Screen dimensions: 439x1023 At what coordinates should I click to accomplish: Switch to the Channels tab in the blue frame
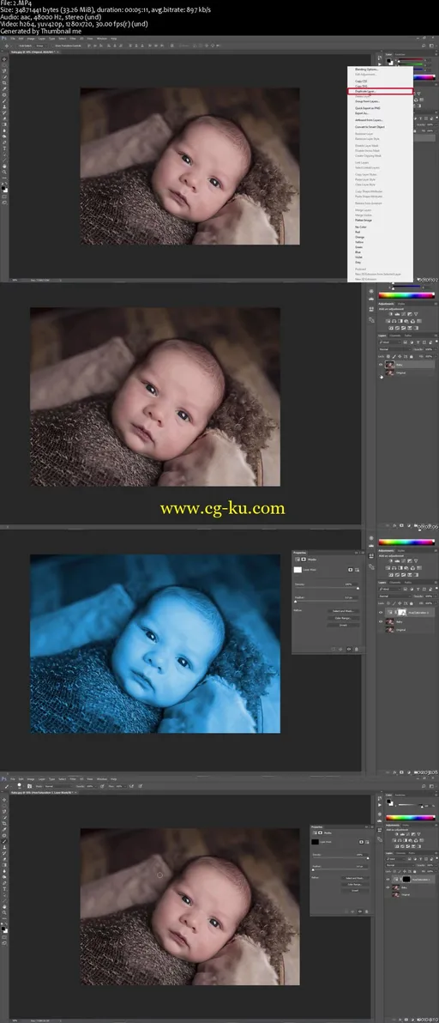coord(394,583)
